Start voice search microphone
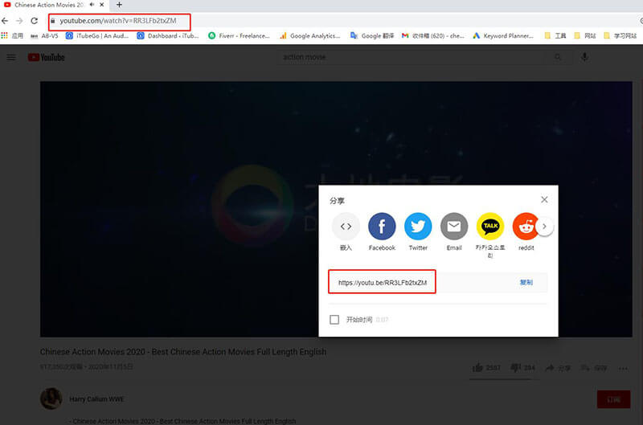This screenshot has width=643, height=425. [584, 57]
